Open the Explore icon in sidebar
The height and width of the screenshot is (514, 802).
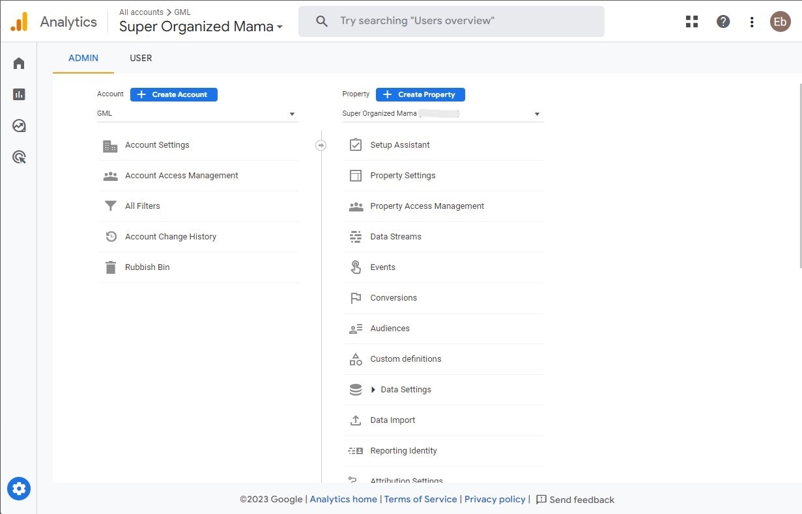coord(19,126)
